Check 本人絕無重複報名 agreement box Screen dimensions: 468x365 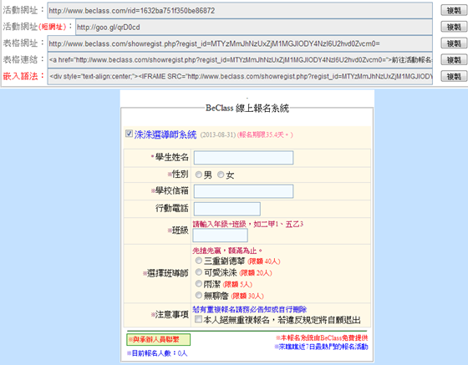(x=198, y=319)
